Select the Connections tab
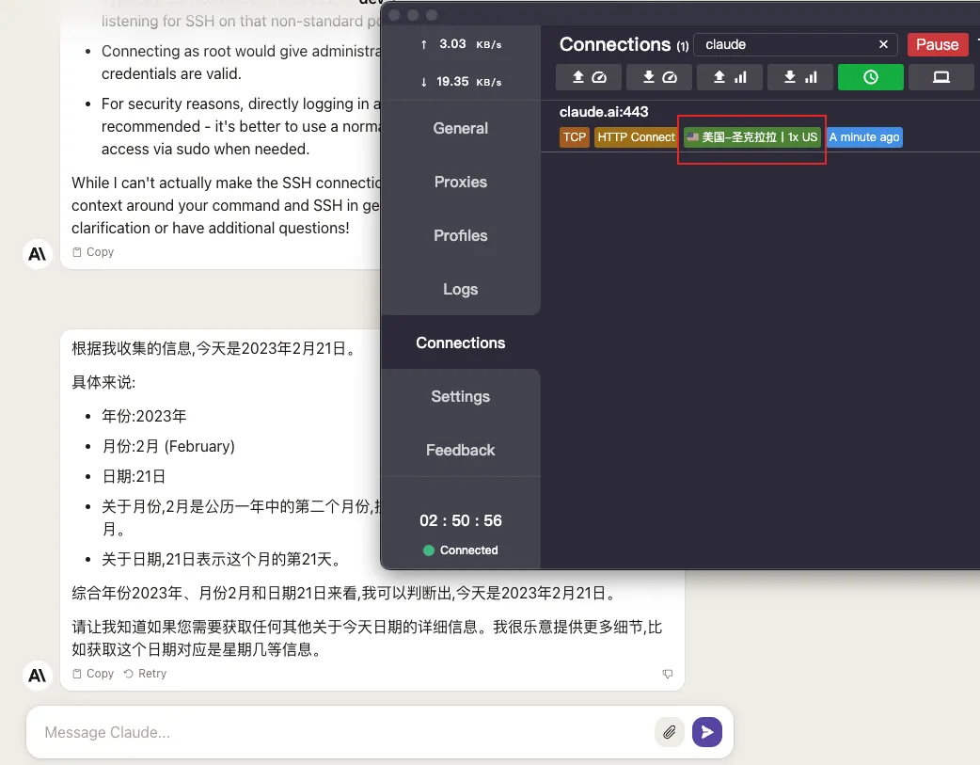980x765 pixels. (461, 343)
